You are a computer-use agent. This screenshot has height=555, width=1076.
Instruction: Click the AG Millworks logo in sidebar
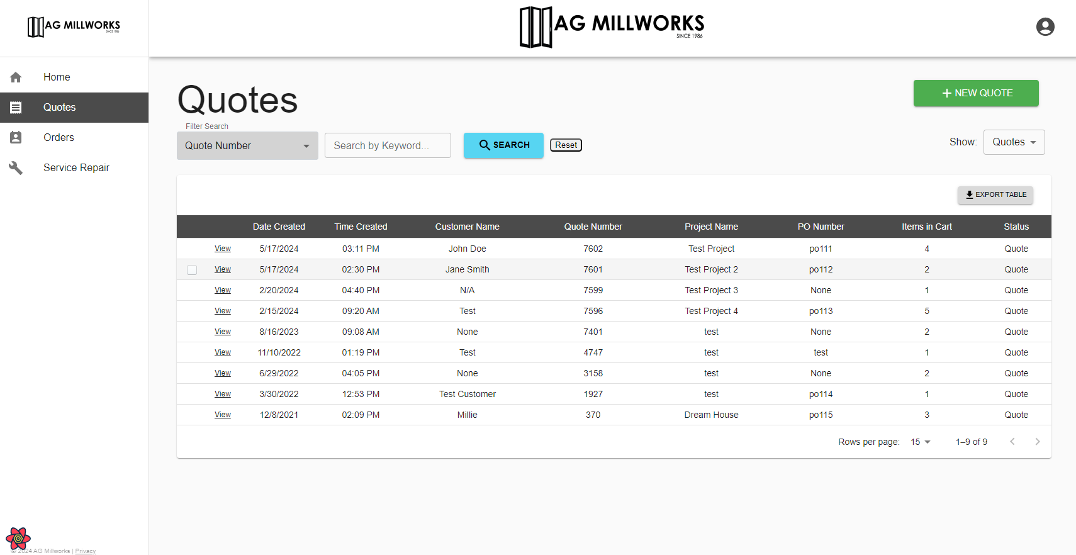(x=74, y=26)
